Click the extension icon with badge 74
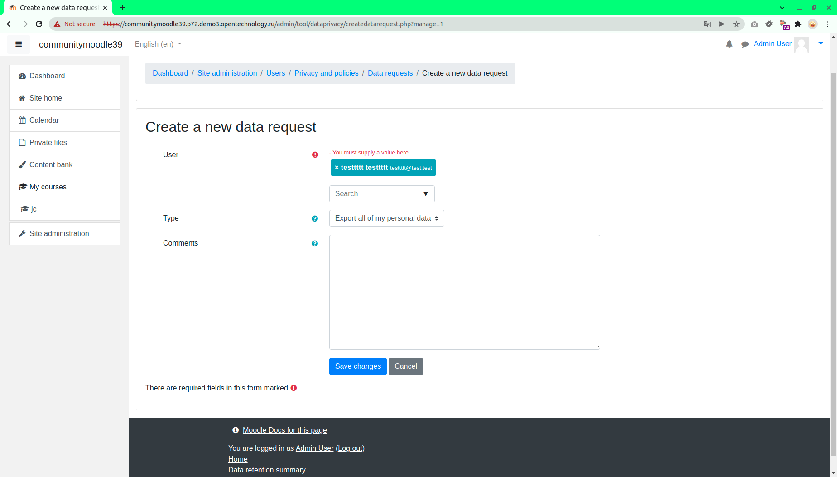Screen dimensions: 837x477 [784, 25]
